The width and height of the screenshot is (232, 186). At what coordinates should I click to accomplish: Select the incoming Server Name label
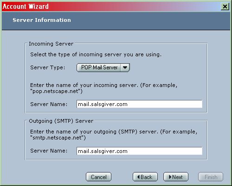pos(49,104)
